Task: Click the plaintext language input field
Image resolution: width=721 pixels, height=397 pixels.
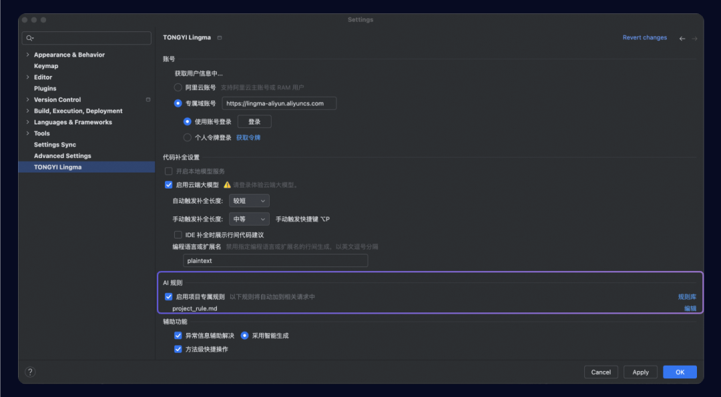Action: [276, 260]
